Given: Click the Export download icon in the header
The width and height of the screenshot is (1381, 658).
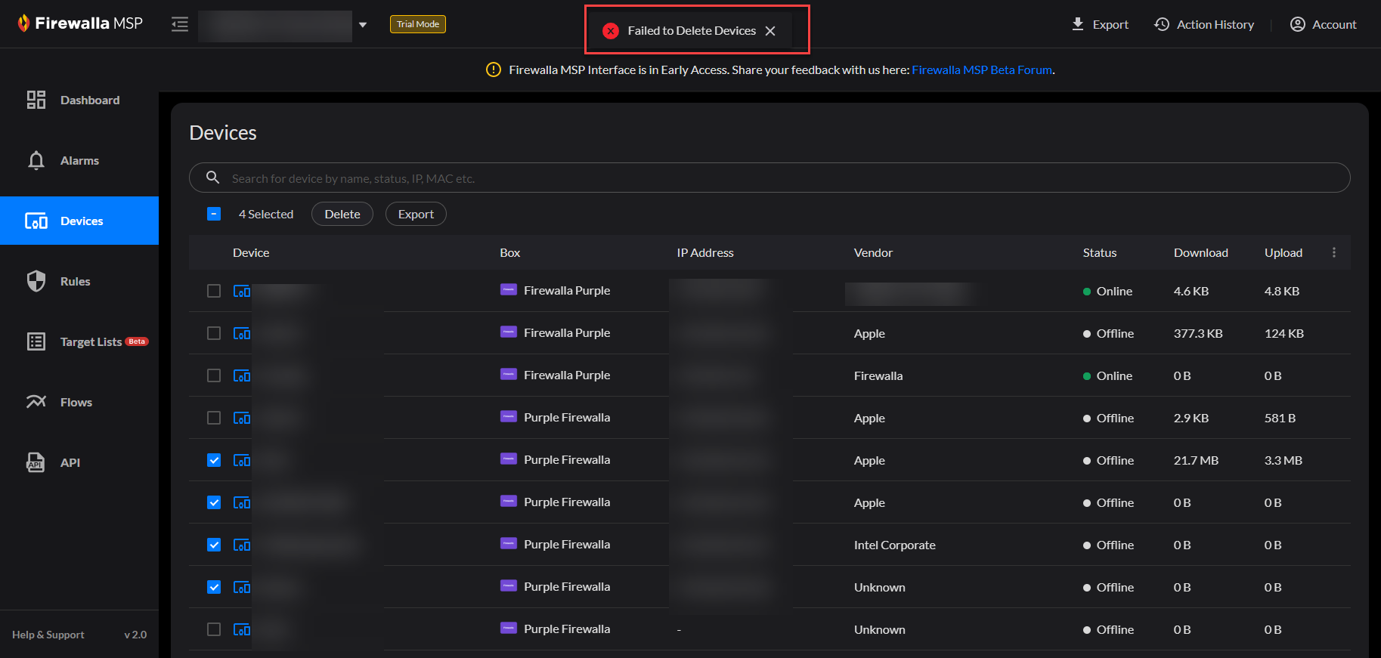Looking at the screenshot, I should pos(1078,24).
